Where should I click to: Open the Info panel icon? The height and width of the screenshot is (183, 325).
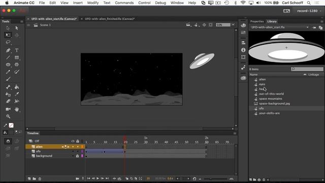[243, 50]
